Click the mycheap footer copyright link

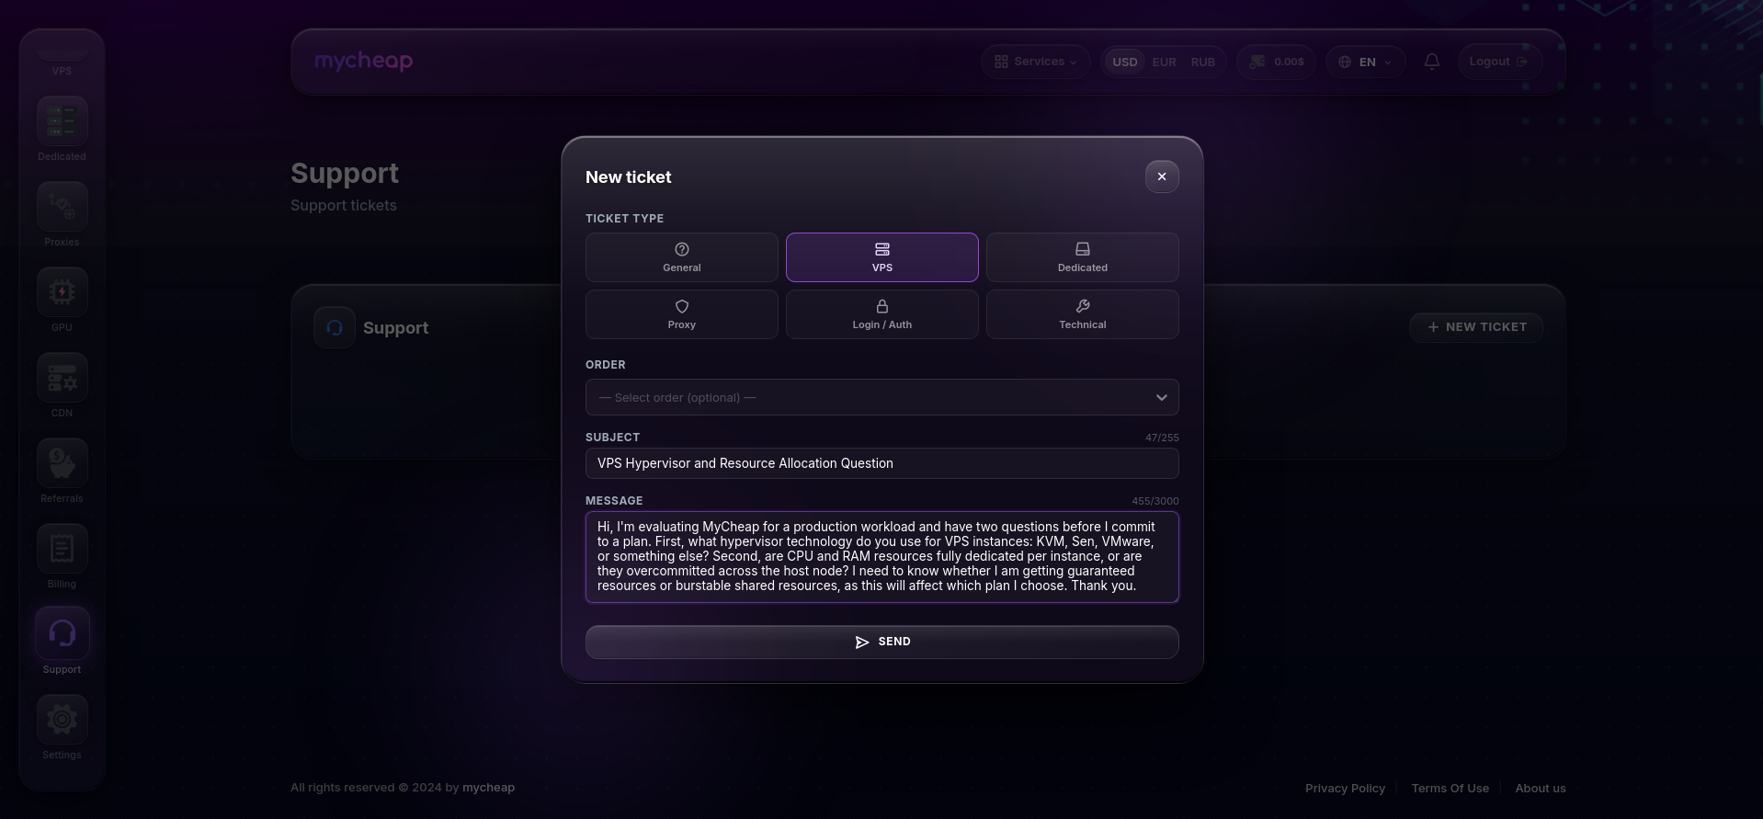point(488,787)
